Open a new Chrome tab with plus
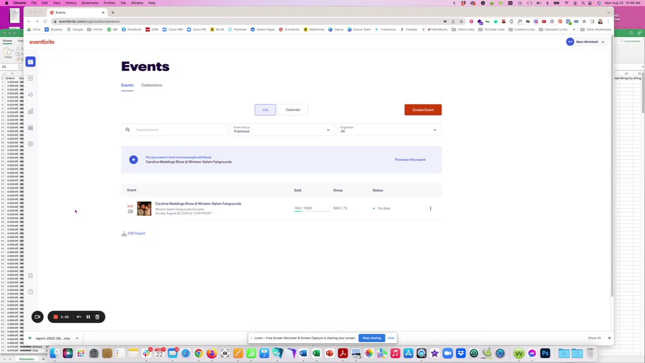Screen dimensions: 645x363 pos(113,12)
